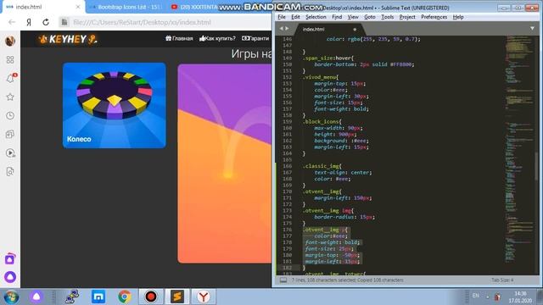Viewport: 543px width, 305px height.
Task: Open Tools menu in Sublime Text
Action: click(387, 17)
